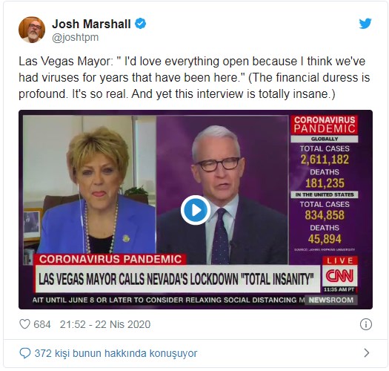The width and height of the screenshot is (389, 371).
Task: Open the 21:52 - 22 Nis 2020 timestamp
Action: pos(105,324)
